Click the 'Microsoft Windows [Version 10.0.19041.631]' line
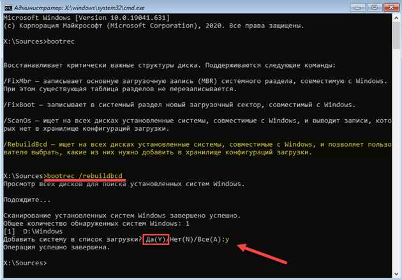402x280 pixels. tap(86, 18)
